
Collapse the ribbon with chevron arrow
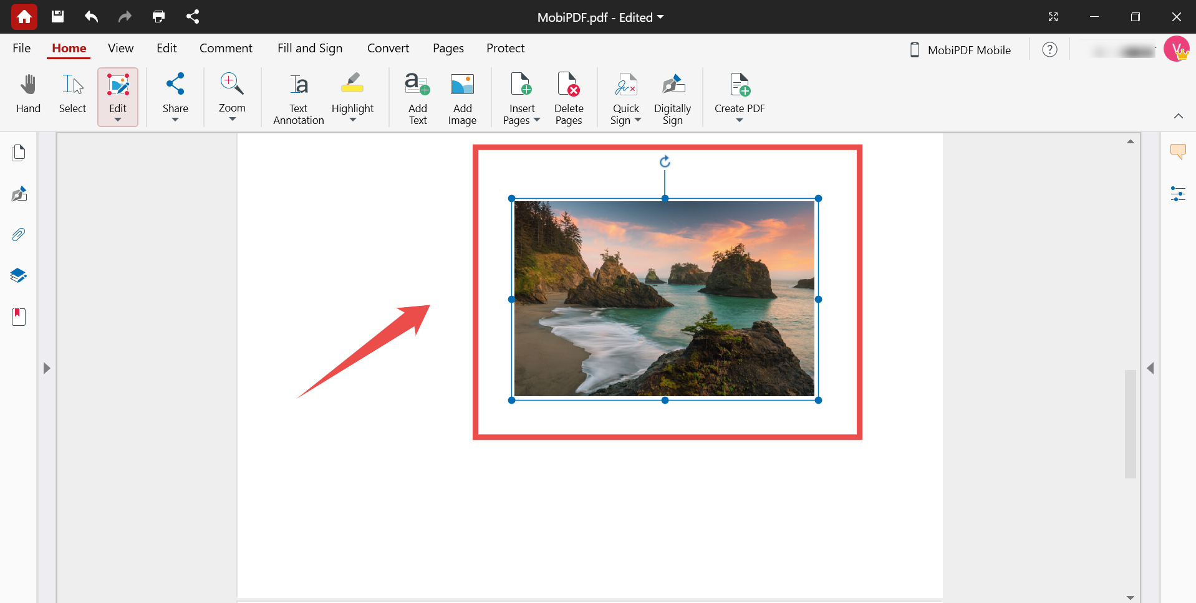[x=1178, y=116]
